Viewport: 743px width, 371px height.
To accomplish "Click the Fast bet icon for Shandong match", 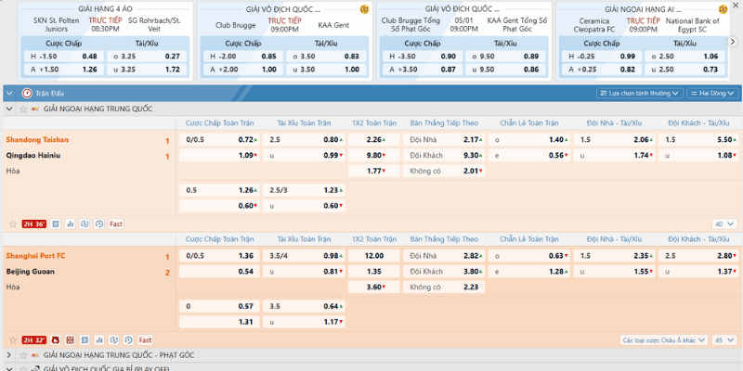I will click(116, 224).
